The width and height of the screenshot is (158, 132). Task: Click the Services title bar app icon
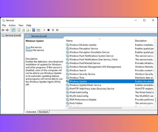(x=3, y=20)
